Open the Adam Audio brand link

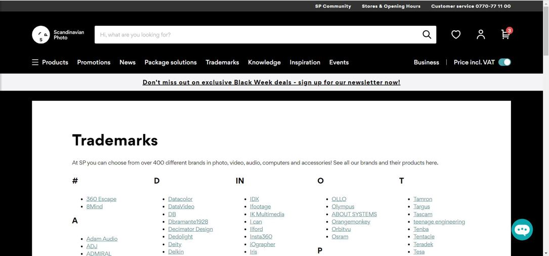[x=102, y=239]
